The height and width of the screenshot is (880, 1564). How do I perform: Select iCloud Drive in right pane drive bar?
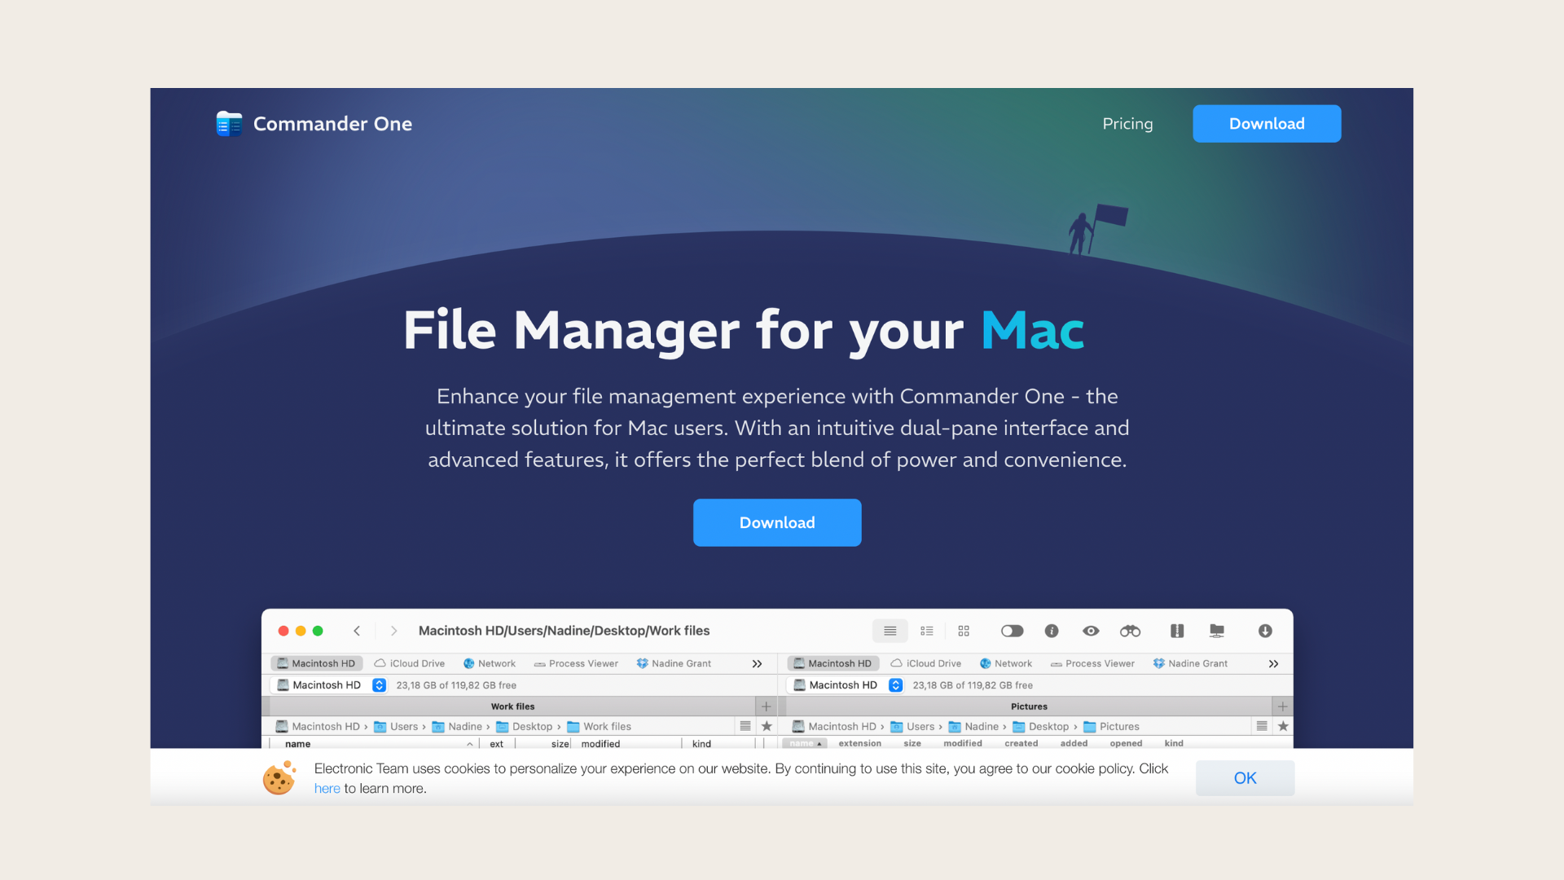pyautogui.click(x=925, y=663)
